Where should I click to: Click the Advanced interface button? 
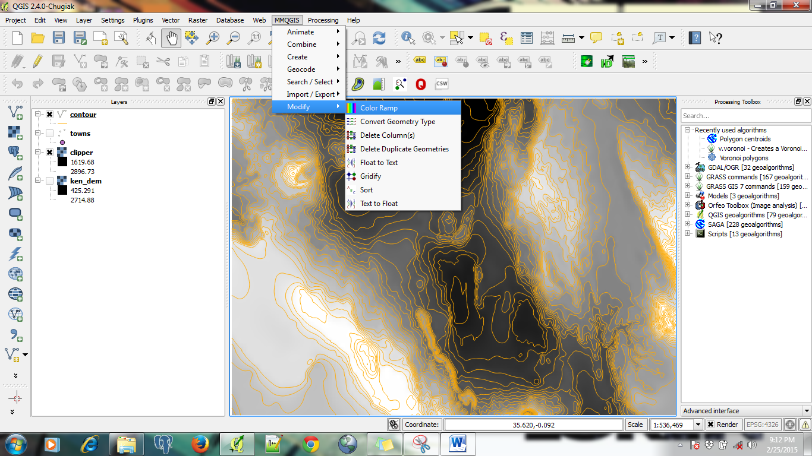pos(744,410)
